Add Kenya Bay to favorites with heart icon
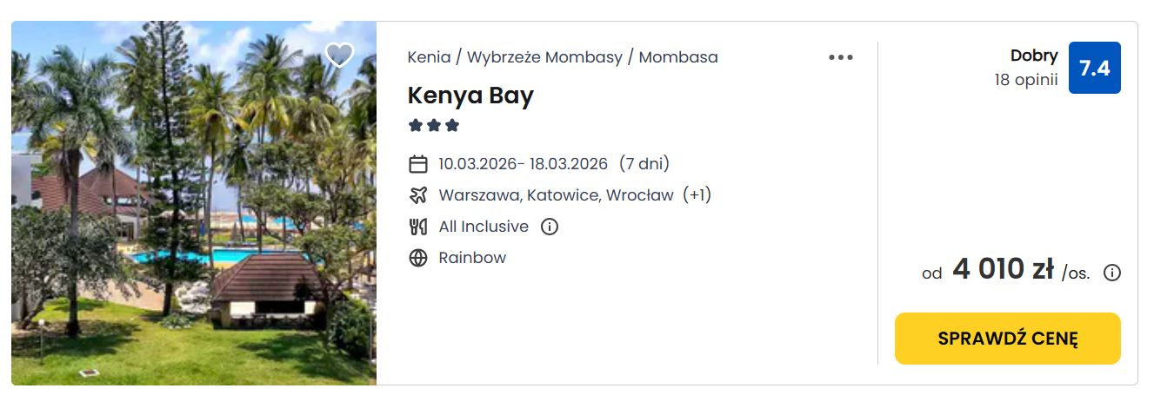Image resolution: width=1154 pixels, height=395 pixels. click(x=339, y=56)
